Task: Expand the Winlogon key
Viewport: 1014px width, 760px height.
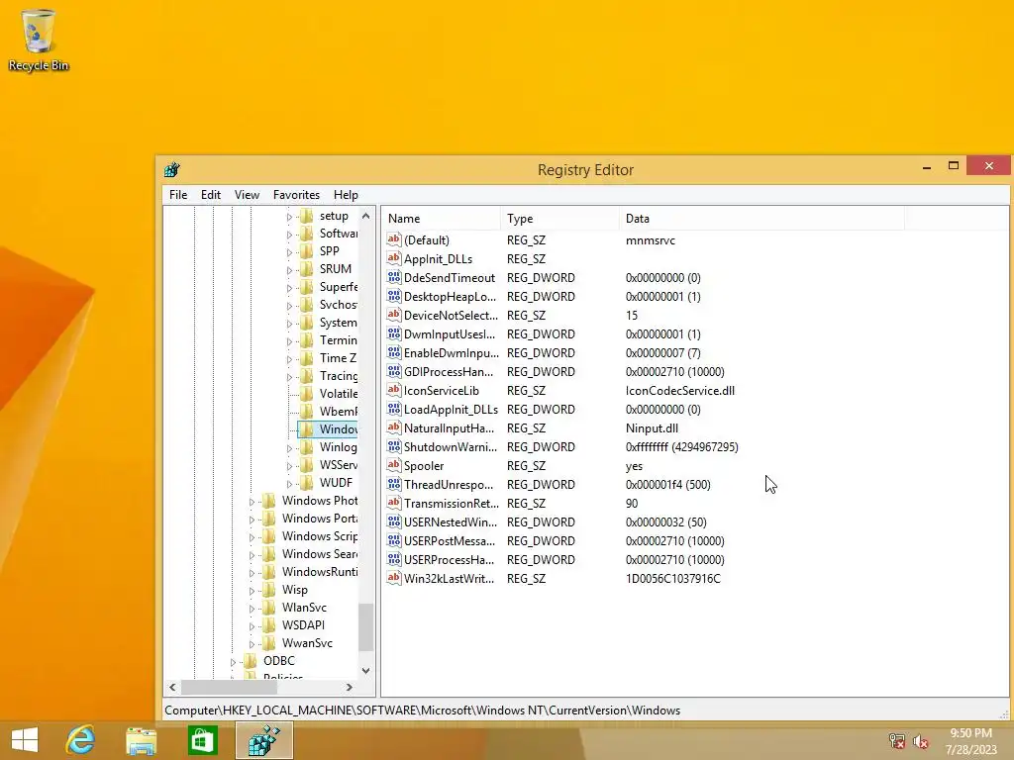Action: click(290, 448)
